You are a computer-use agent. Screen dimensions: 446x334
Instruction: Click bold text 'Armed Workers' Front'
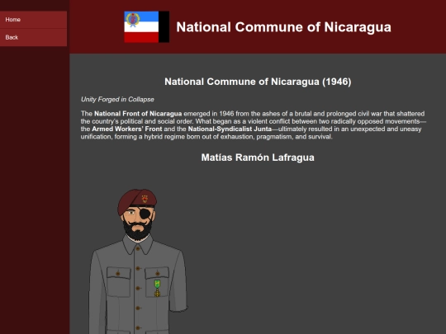(127, 129)
